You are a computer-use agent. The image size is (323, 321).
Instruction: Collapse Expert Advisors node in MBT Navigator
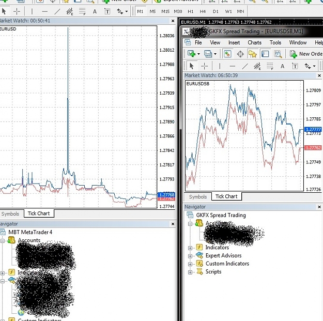coord(3,281)
